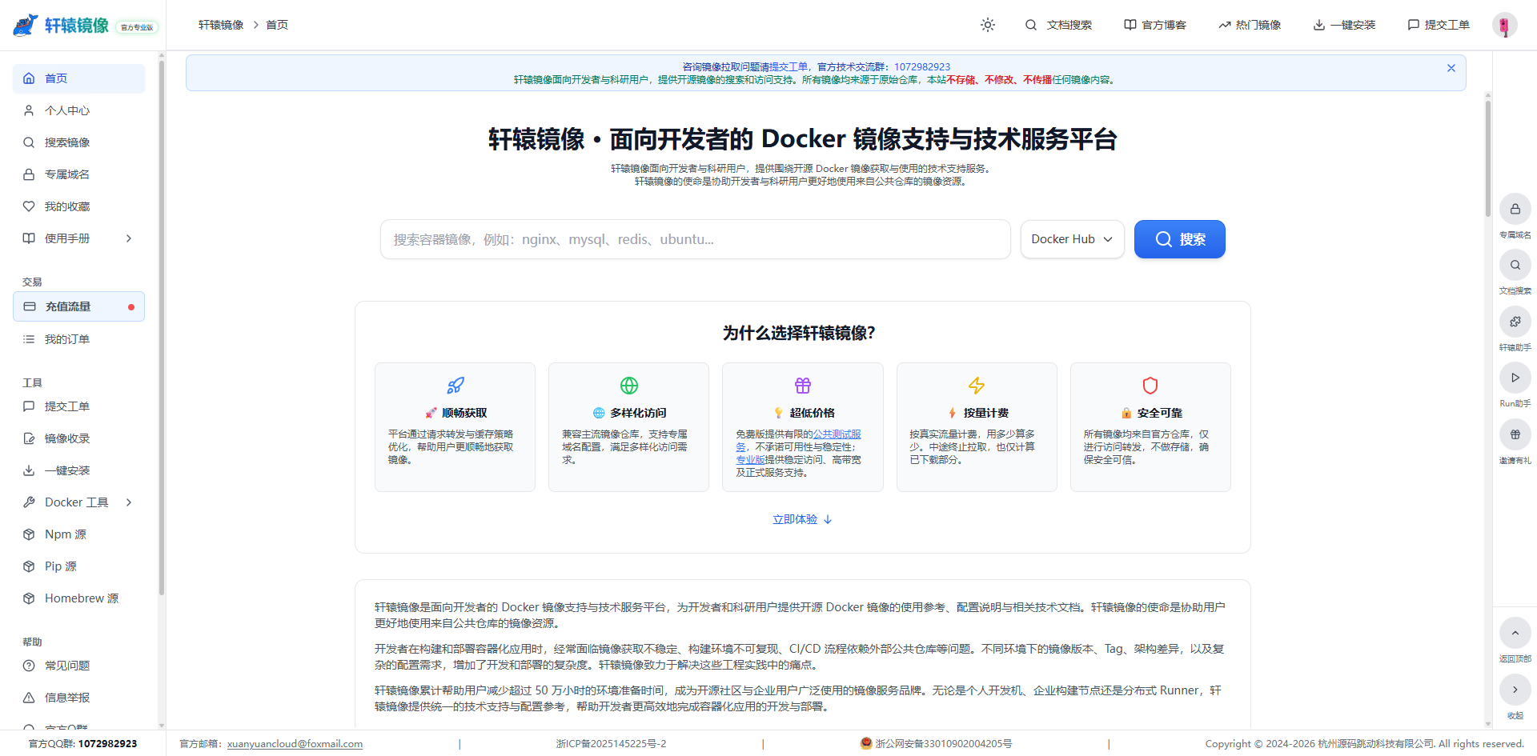The width and height of the screenshot is (1537, 756).
Task: Open 一键安装 in the sidebar
Action: [78, 470]
